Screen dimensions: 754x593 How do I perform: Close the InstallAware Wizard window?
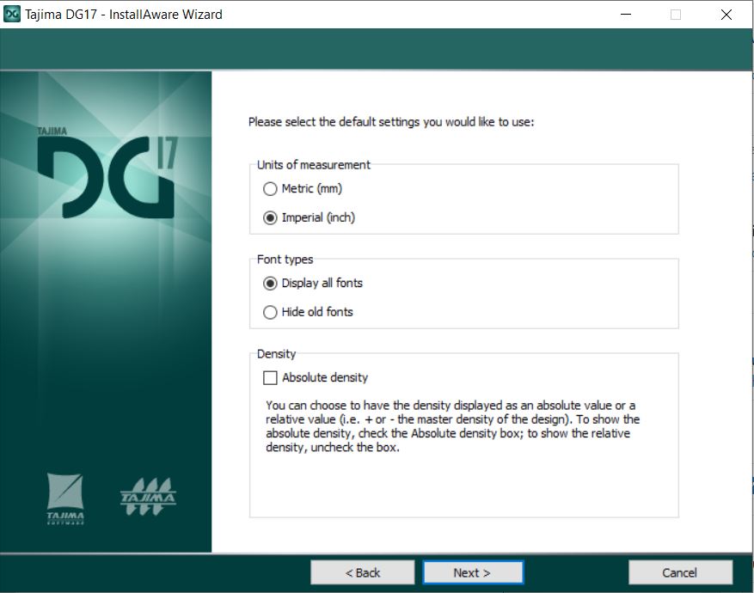(x=726, y=15)
